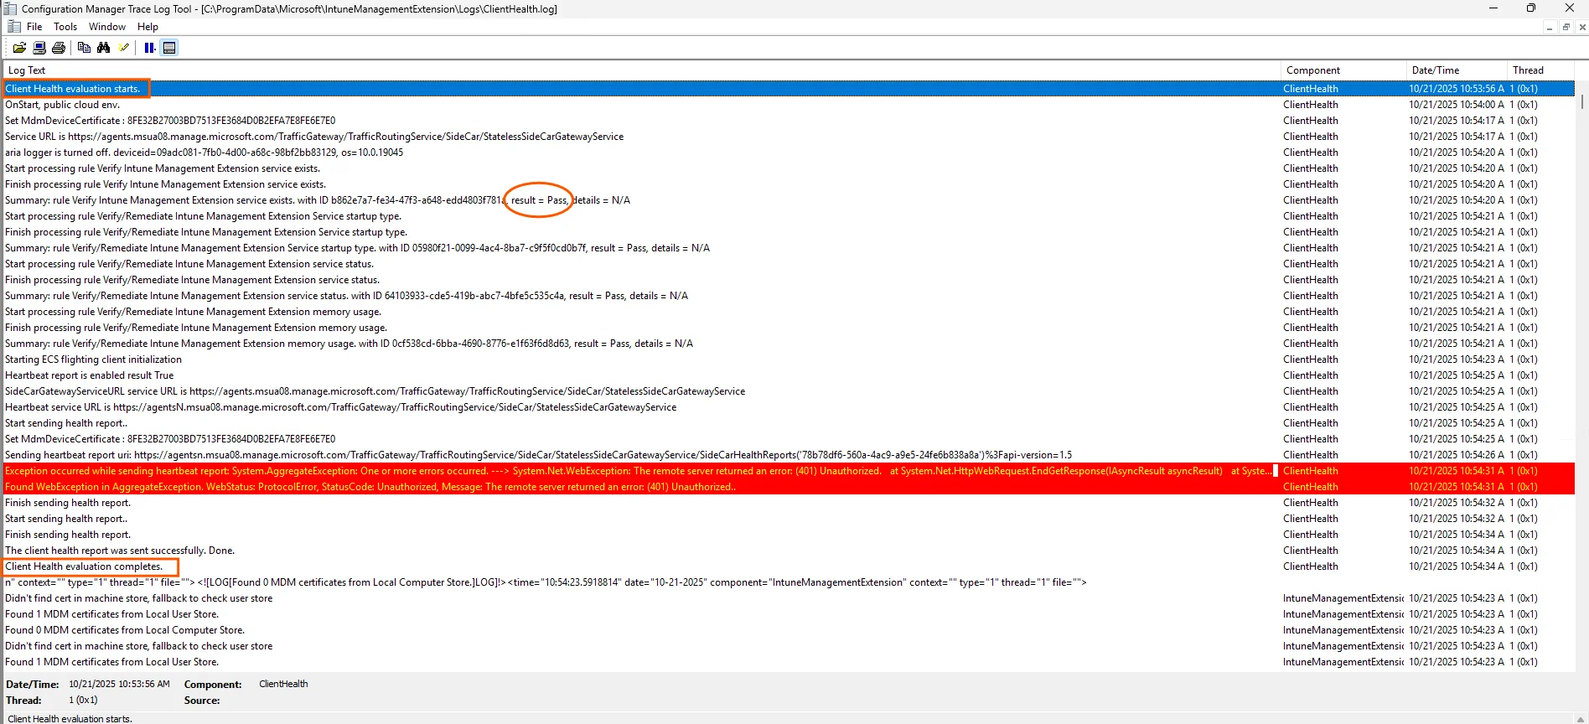Image resolution: width=1589 pixels, height=724 pixels.
Task: Click the Copy to clipboard toolbar icon
Action: point(84,48)
